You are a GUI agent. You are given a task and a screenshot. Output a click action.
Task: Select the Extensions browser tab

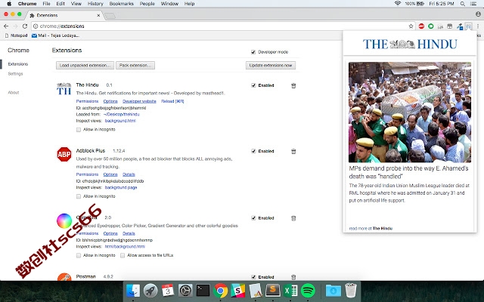tap(65, 15)
